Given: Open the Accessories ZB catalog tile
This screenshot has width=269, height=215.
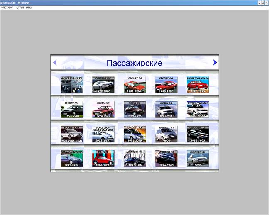Looking at the screenshot, I should (x=72, y=85).
